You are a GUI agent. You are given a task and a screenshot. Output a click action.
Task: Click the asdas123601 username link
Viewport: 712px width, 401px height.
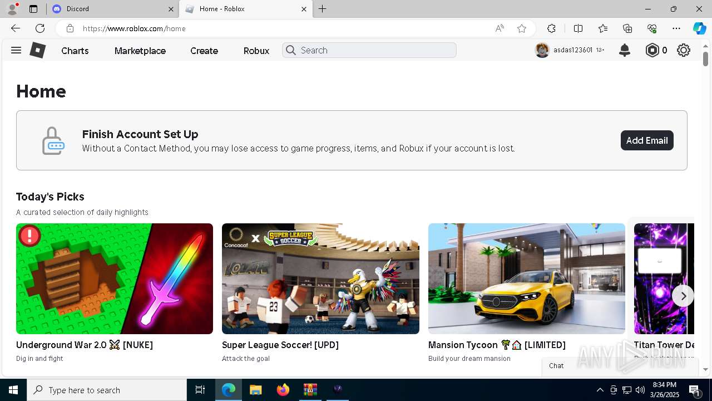coord(573,50)
